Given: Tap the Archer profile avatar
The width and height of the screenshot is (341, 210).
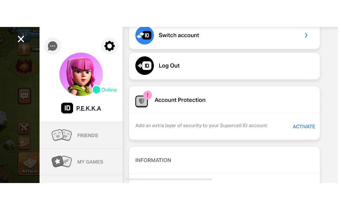Looking at the screenshot, I should pyautogui.click(x=81, y=74).
